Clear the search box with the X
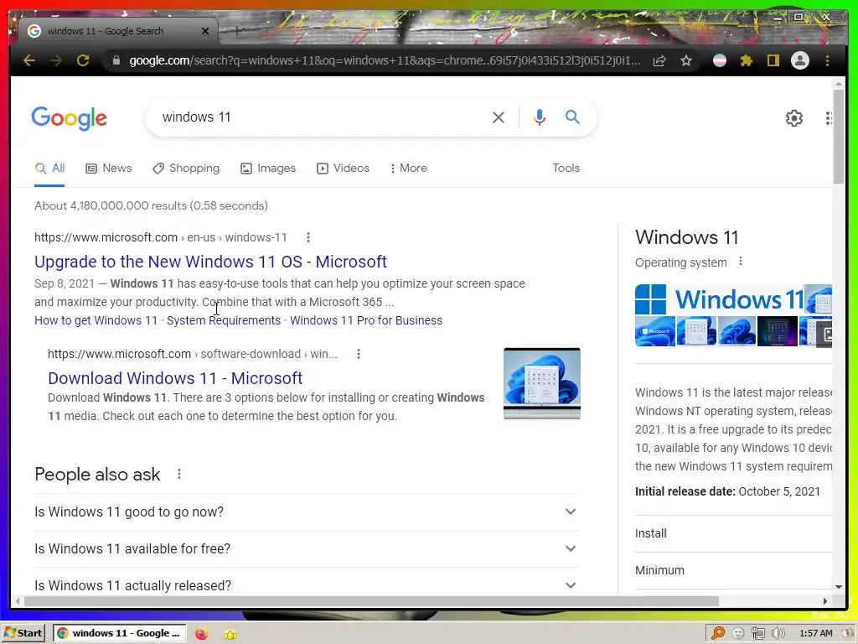858x644 pixels. click(498, 117)
